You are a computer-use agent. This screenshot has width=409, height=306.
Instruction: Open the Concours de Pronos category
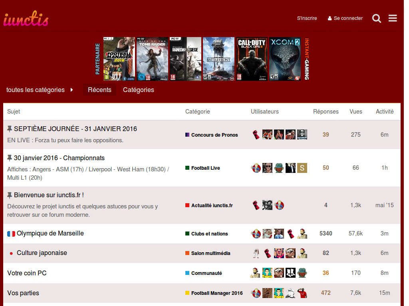point(212,135)
